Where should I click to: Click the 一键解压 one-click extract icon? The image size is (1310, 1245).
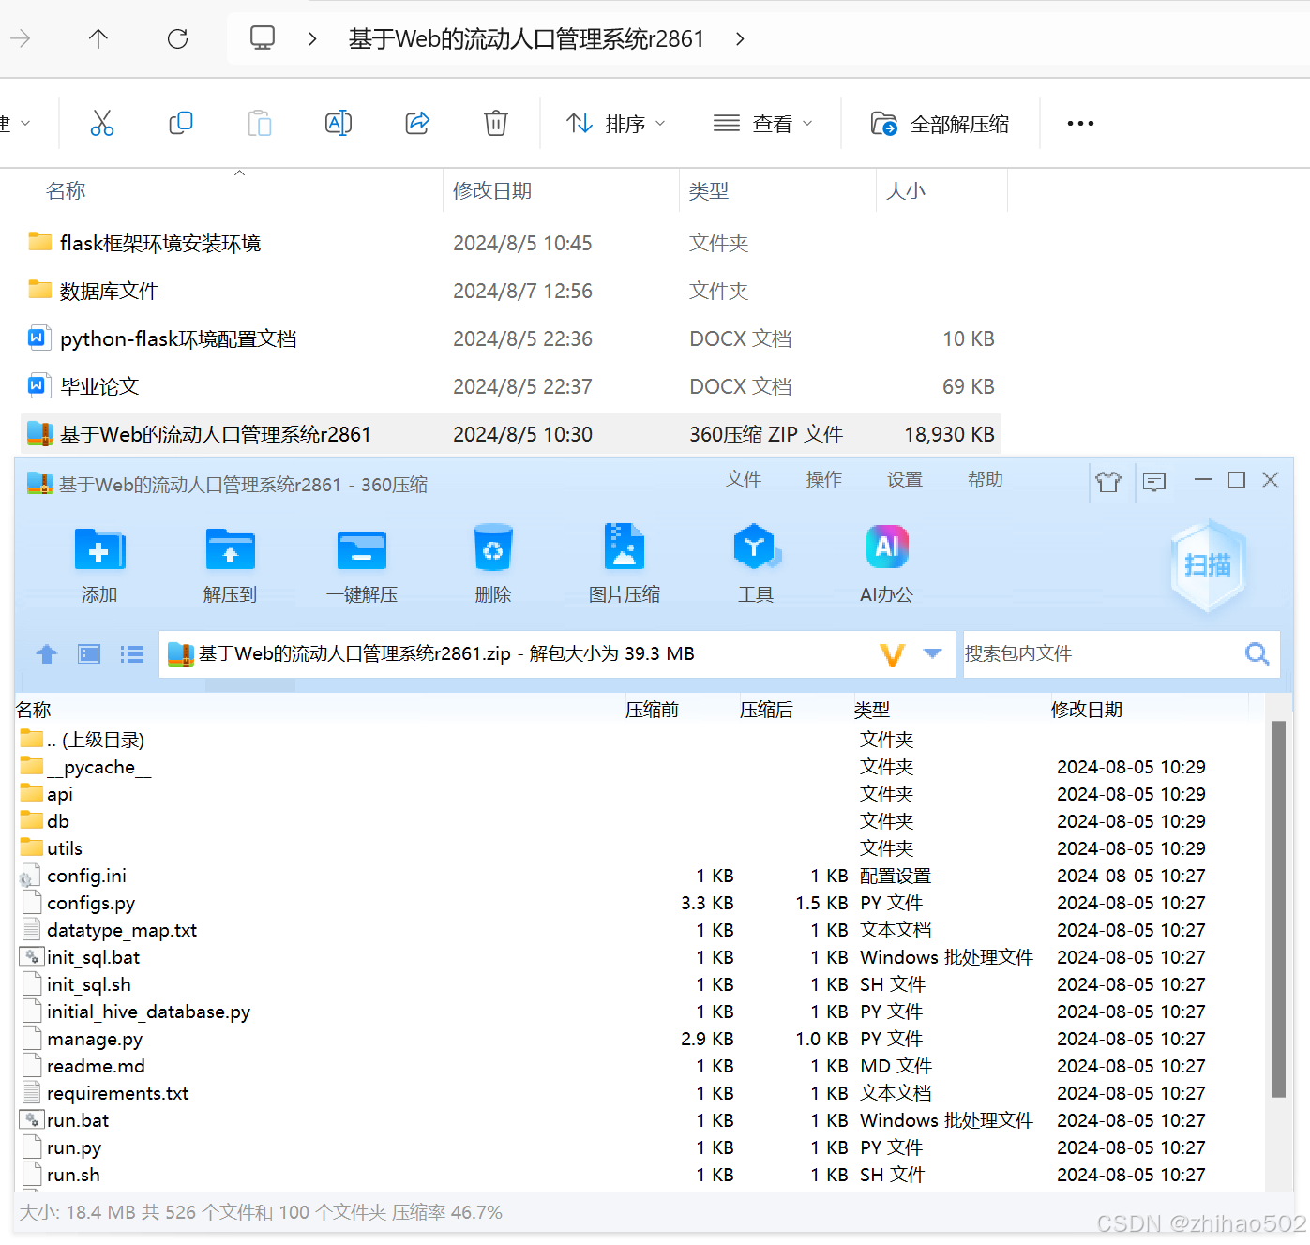[362, 549]
